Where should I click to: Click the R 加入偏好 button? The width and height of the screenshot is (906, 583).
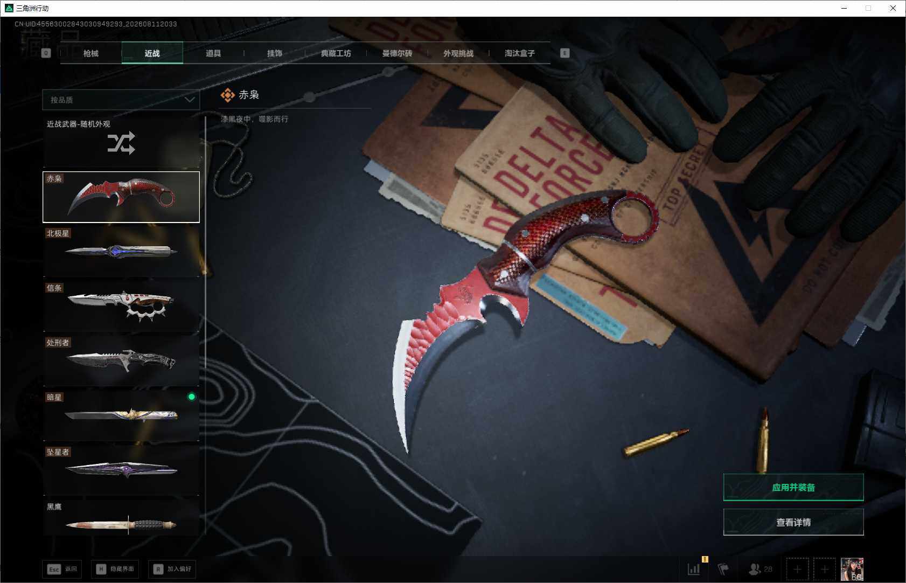tap(172, 569)
